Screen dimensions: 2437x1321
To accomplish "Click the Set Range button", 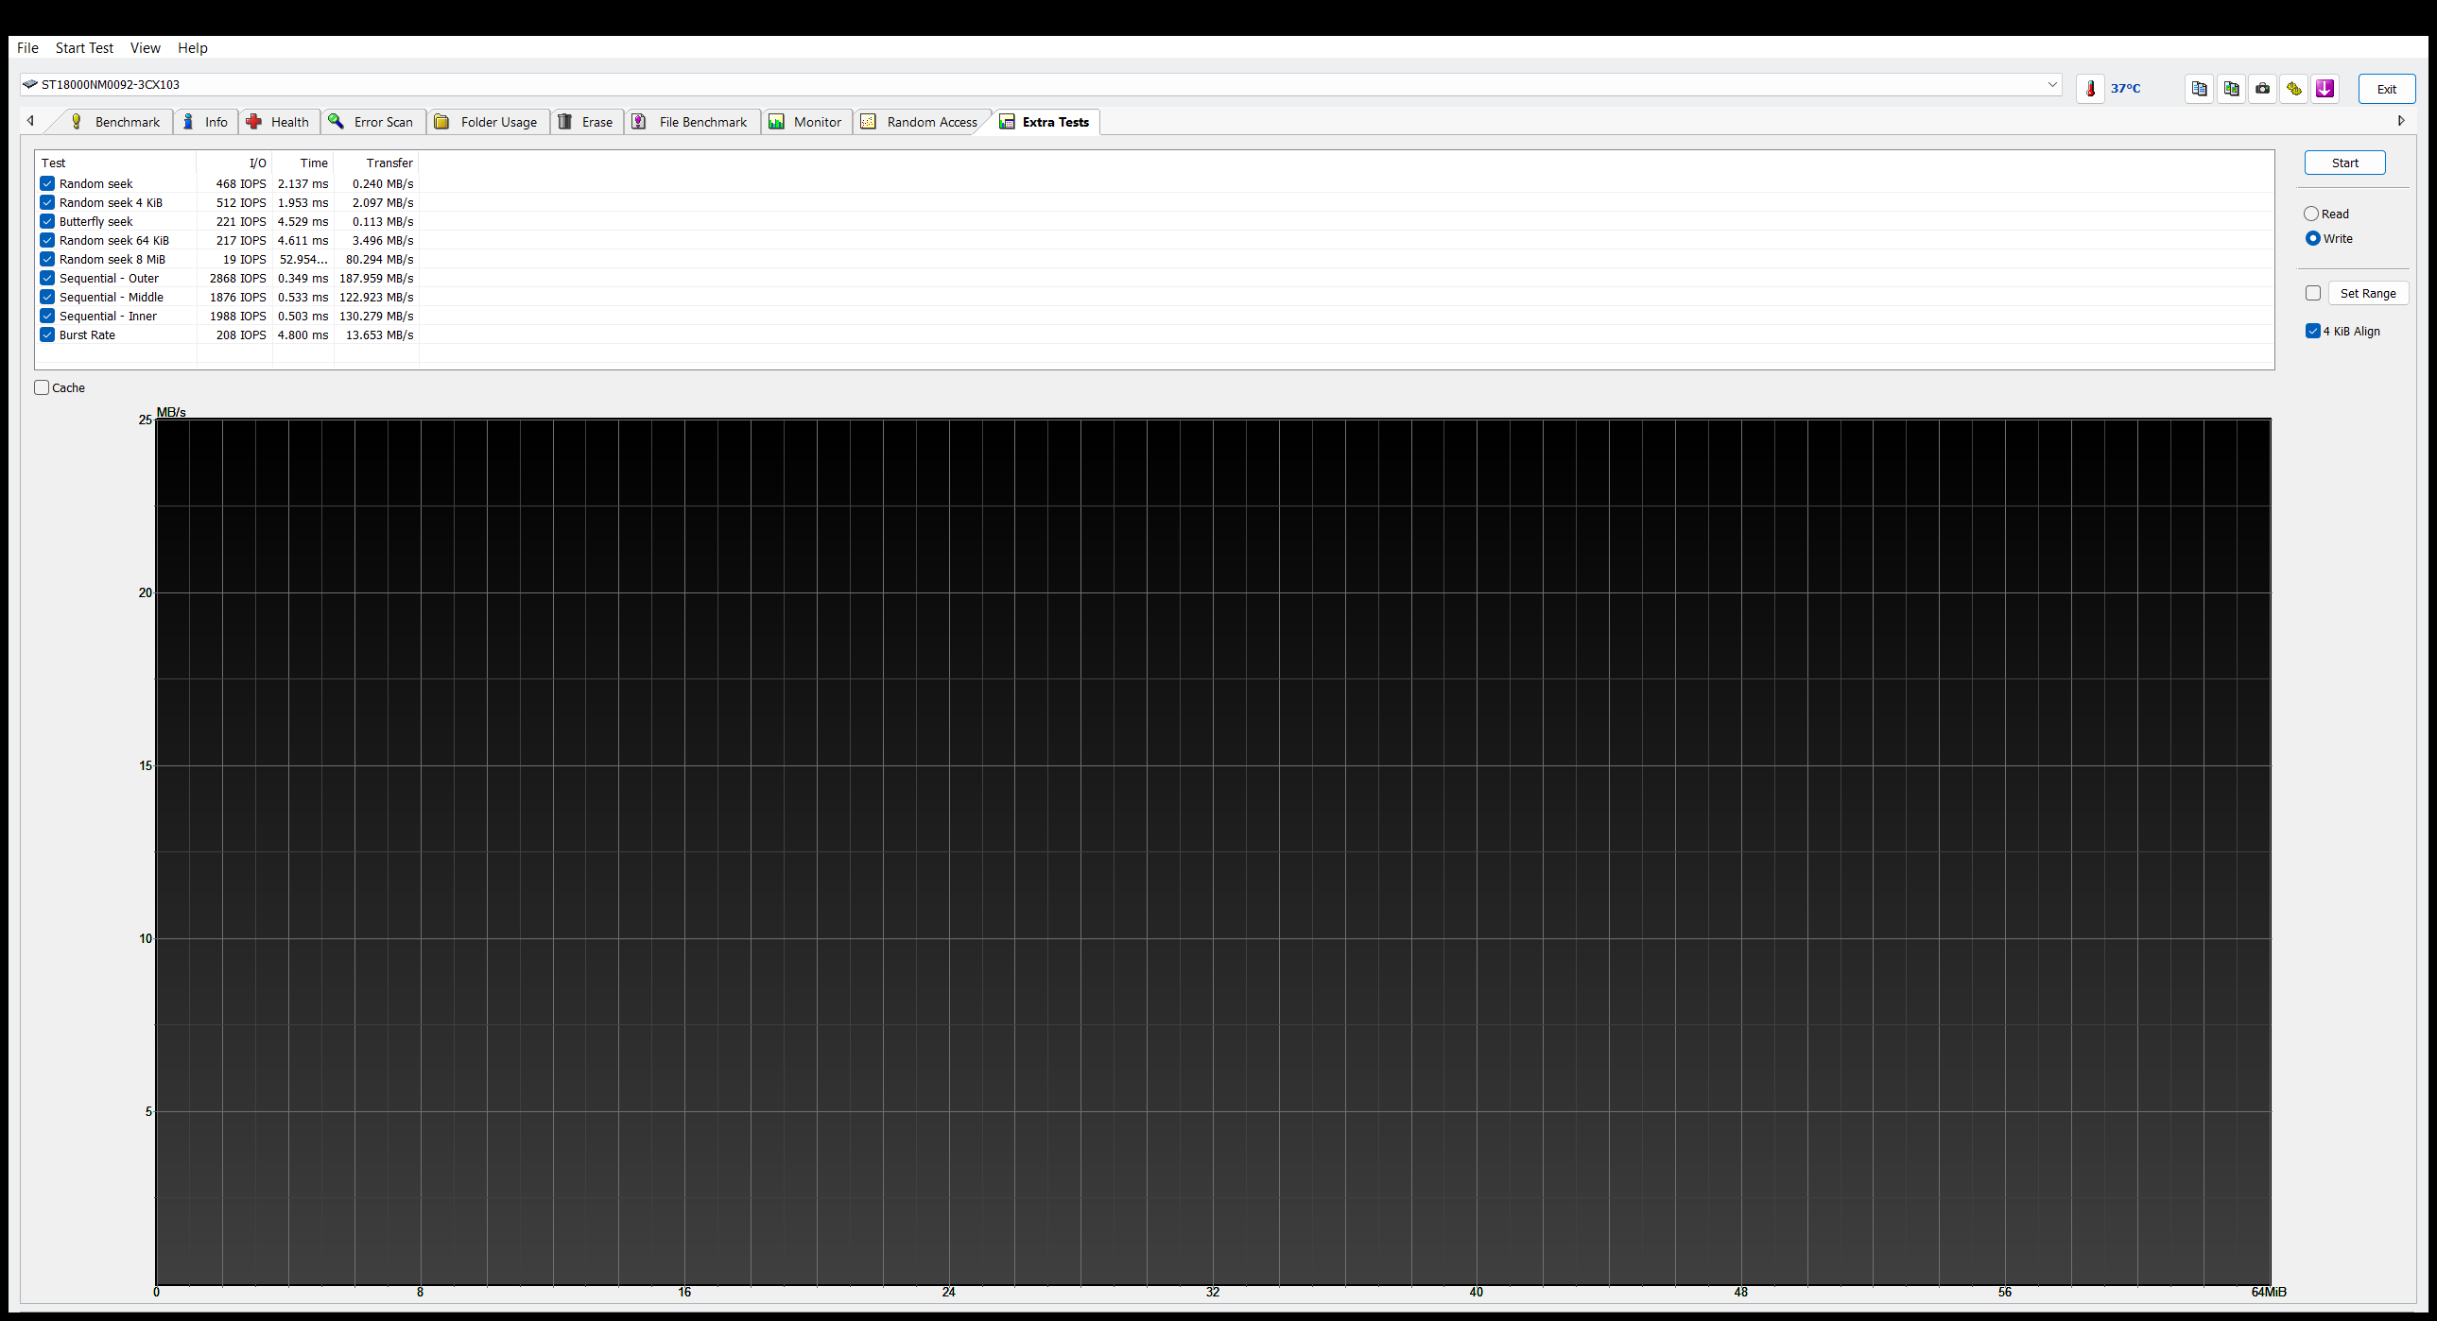I will point(2367,293).
